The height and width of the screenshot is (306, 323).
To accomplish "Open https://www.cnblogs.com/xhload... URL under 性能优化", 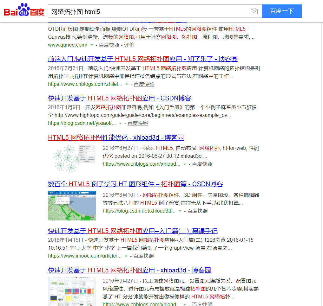I will point(142,164).
